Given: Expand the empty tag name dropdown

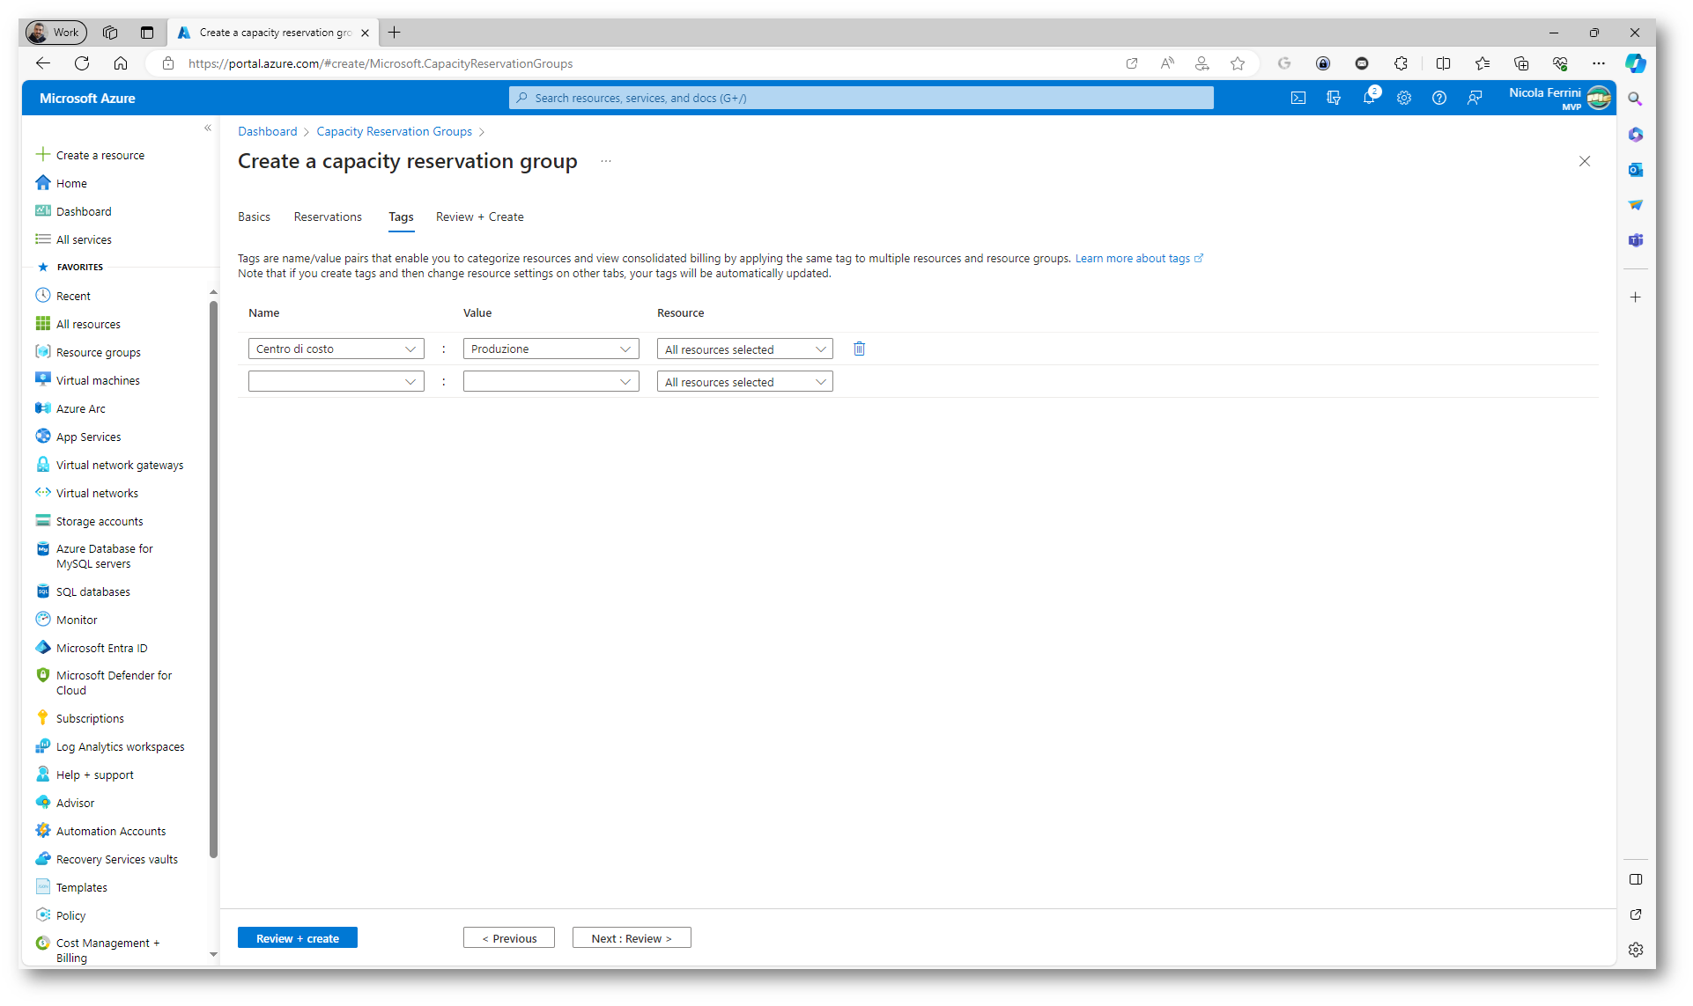Looking at the screenshot, I should point(336,381).
